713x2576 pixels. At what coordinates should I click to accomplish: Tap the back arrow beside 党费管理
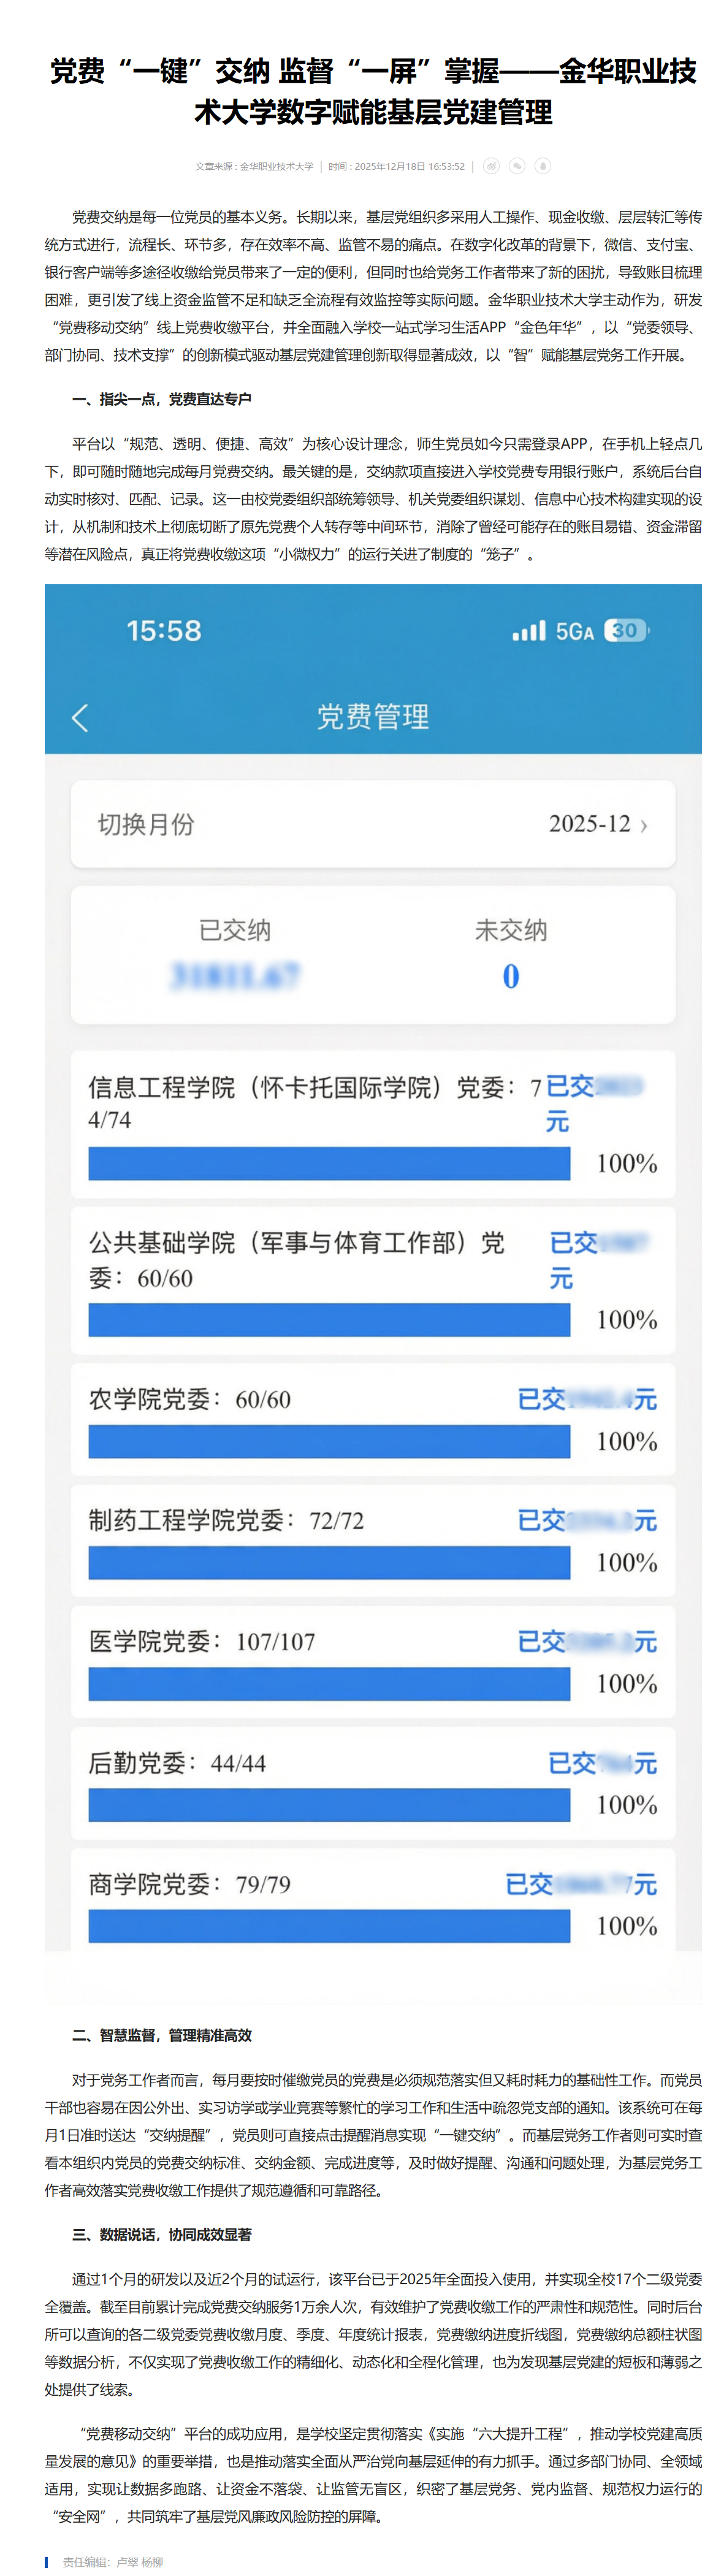[80, 716]
